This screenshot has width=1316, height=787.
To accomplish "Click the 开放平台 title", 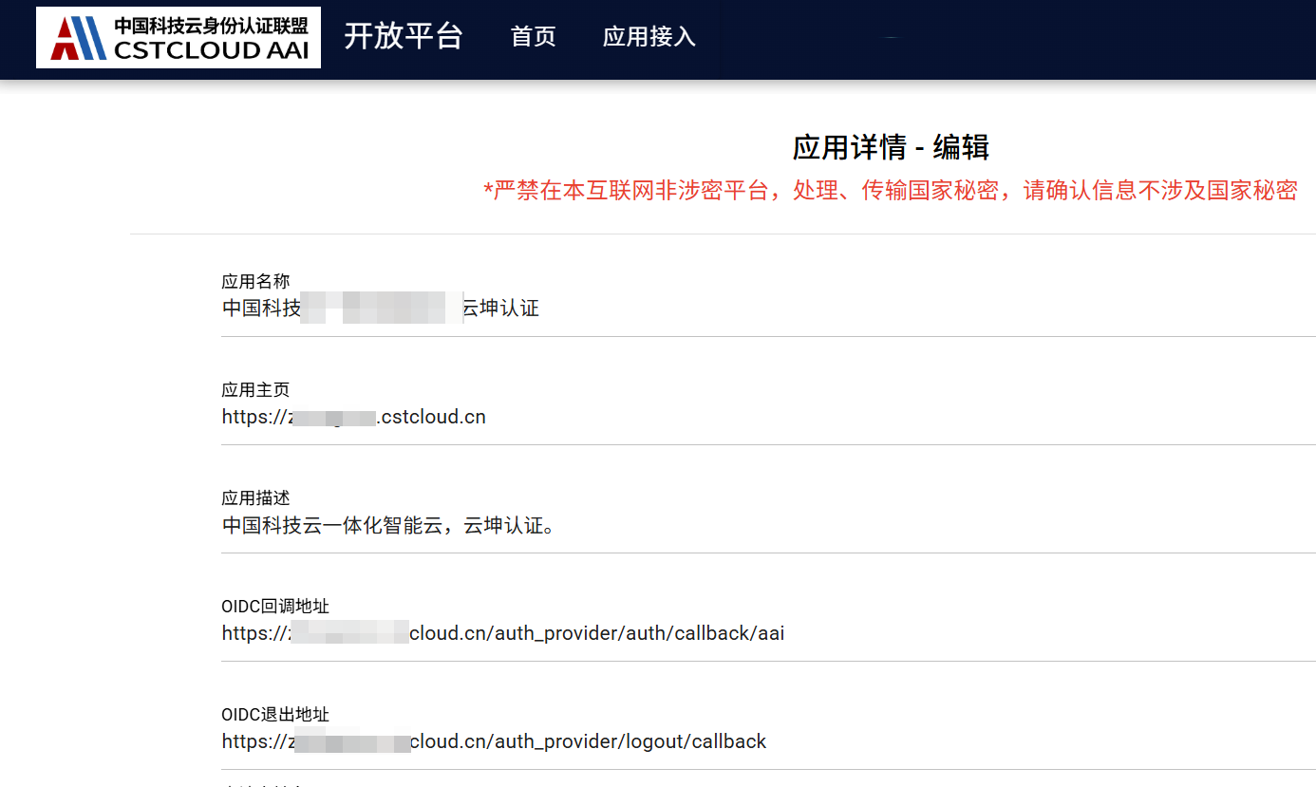I will click(404, 36).
